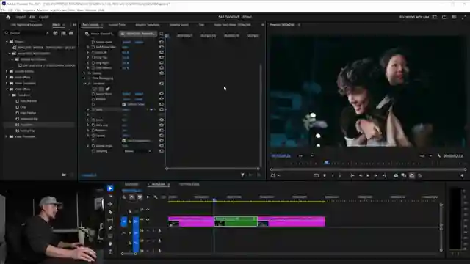Click the Effects panel search field
The width and height of the screenshot is (470, 264).
[28, 33]
